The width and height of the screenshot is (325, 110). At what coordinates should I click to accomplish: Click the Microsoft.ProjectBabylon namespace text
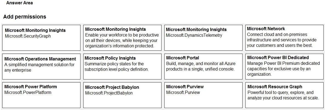(x=109, y=93)
